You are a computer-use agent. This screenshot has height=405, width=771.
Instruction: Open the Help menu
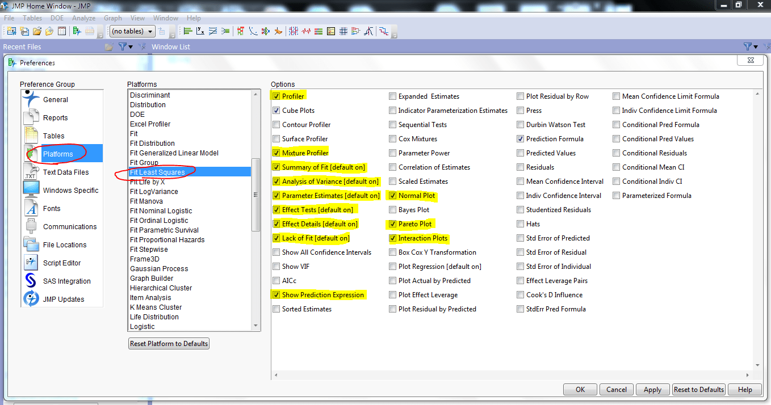click(x=194, y=18)
